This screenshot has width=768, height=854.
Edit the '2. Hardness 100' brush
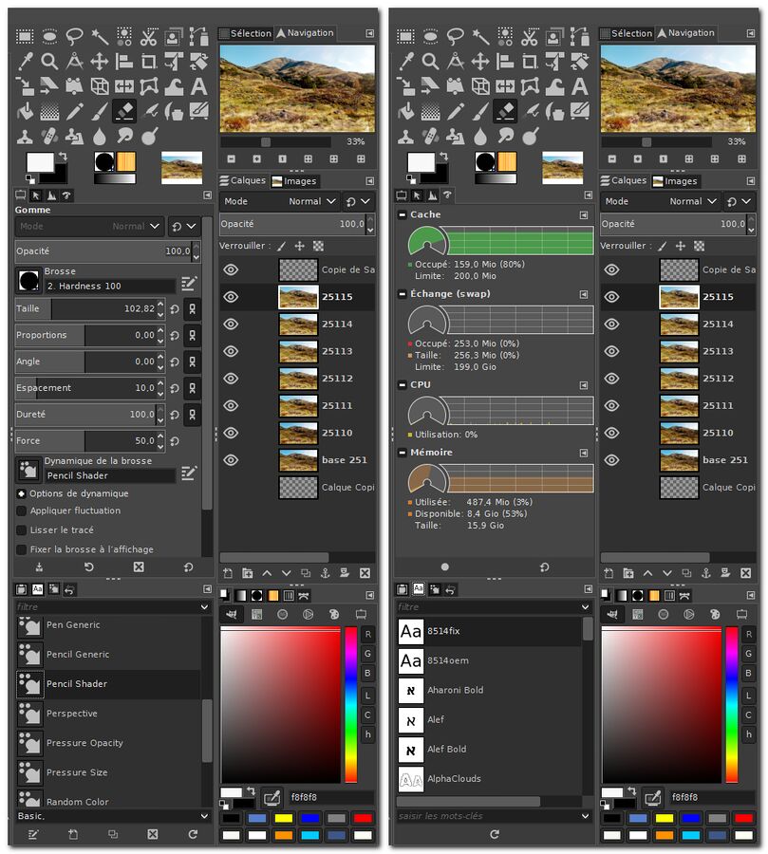click(x=188, y=283)
